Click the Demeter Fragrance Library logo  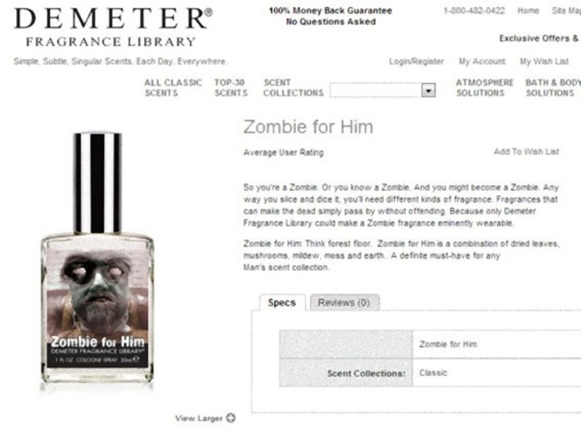pos(113,27)
